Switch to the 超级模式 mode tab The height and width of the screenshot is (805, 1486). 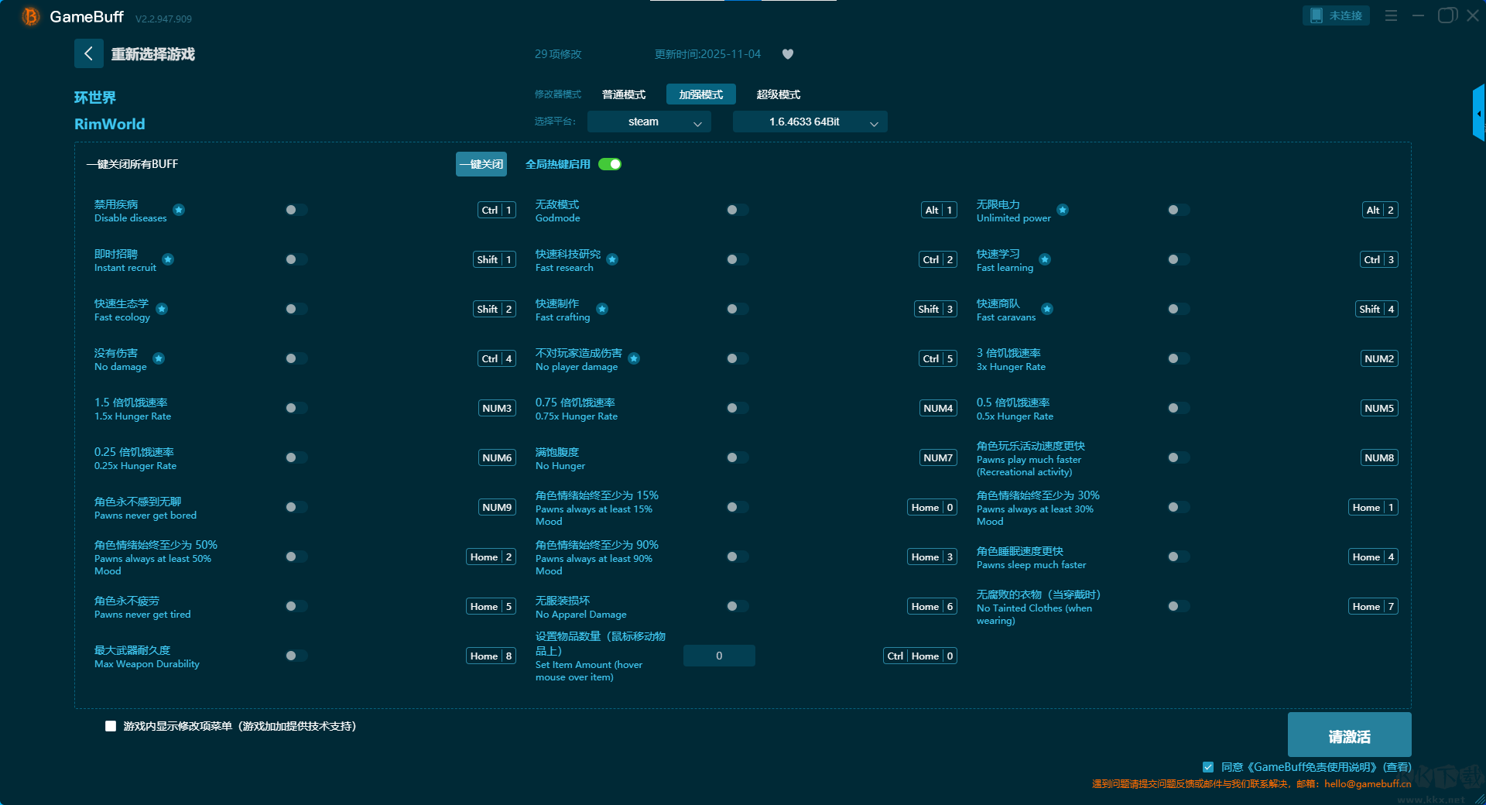(x=779, y=94)
